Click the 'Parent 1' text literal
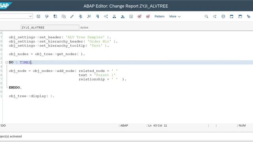Viewport: 253px width, 142px height. tap(105, 75)
